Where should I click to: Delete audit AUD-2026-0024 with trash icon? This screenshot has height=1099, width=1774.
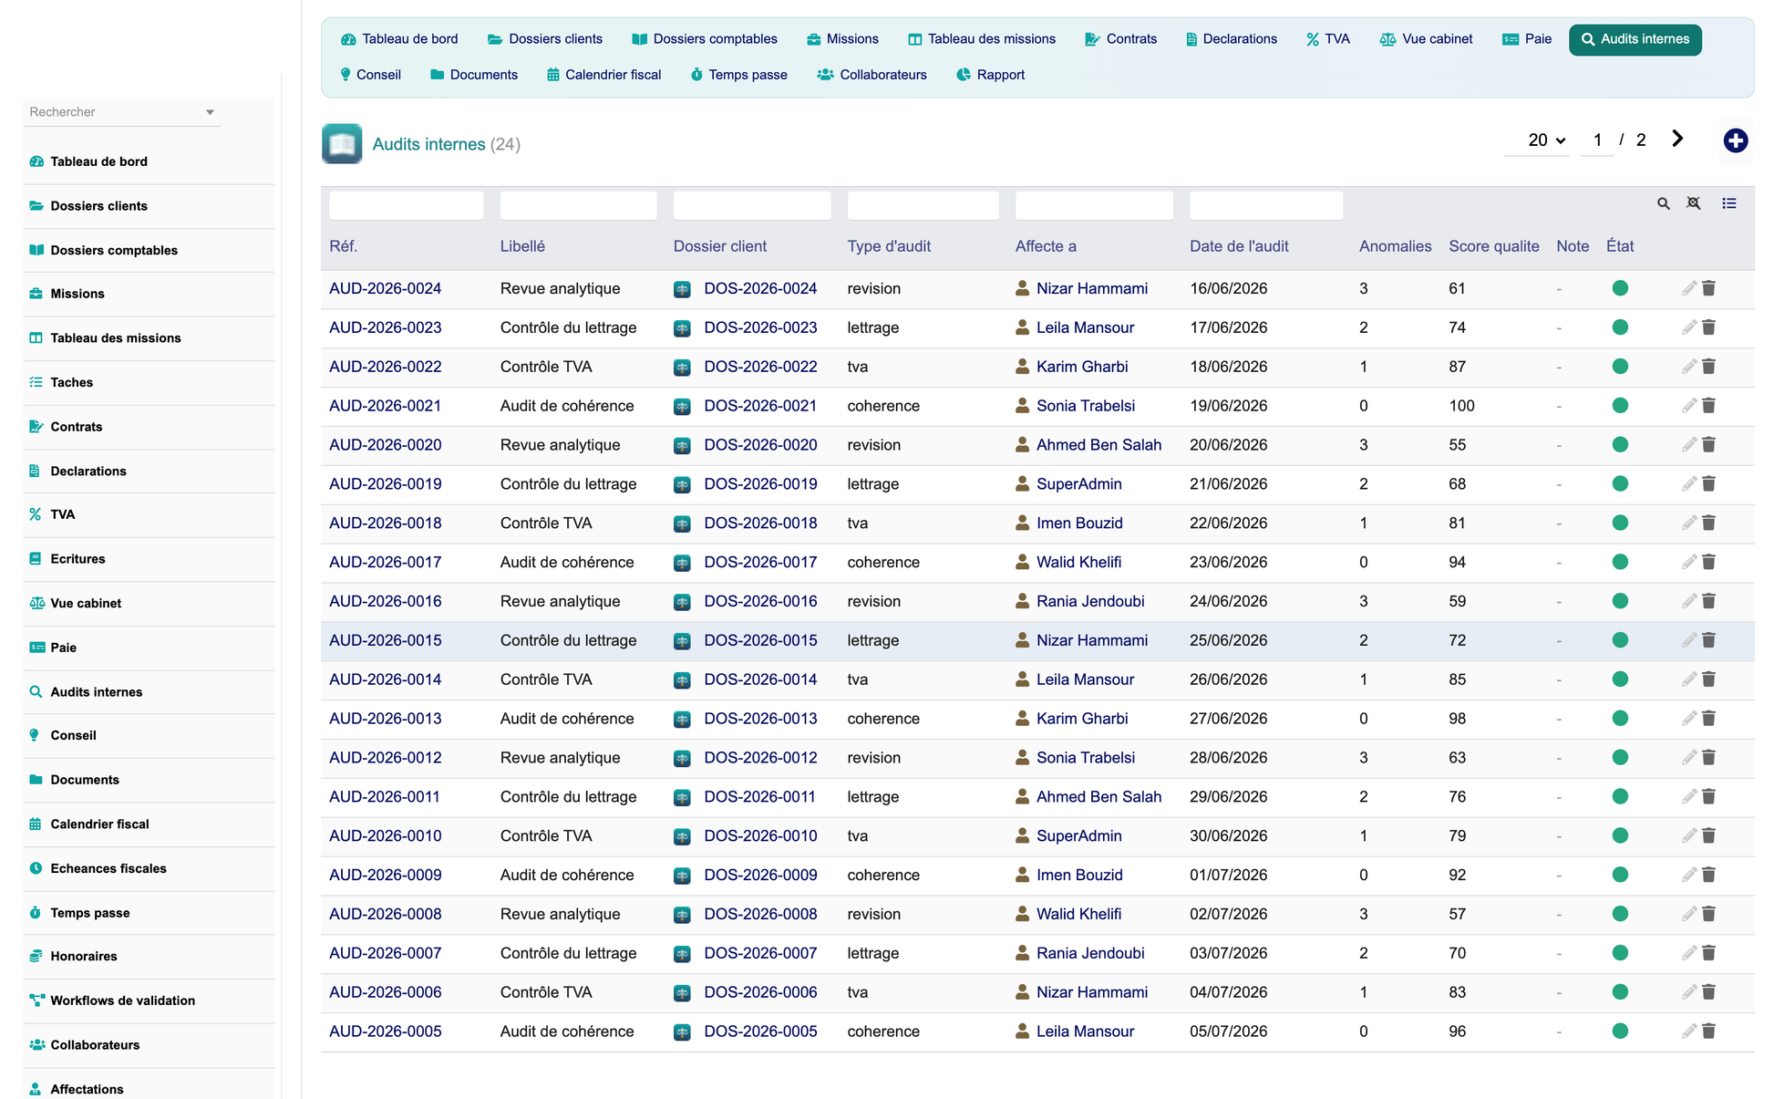1708,288
